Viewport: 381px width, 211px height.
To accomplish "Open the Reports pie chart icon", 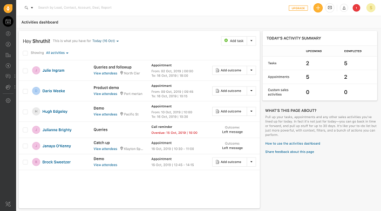I will pos(8,87).
